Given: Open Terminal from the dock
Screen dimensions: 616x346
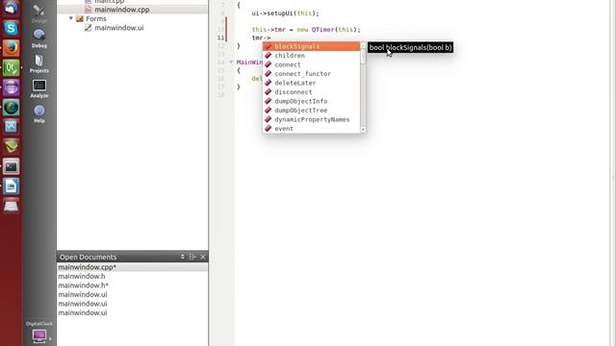Looking at the screenshot, I should (x=11, y=166).
